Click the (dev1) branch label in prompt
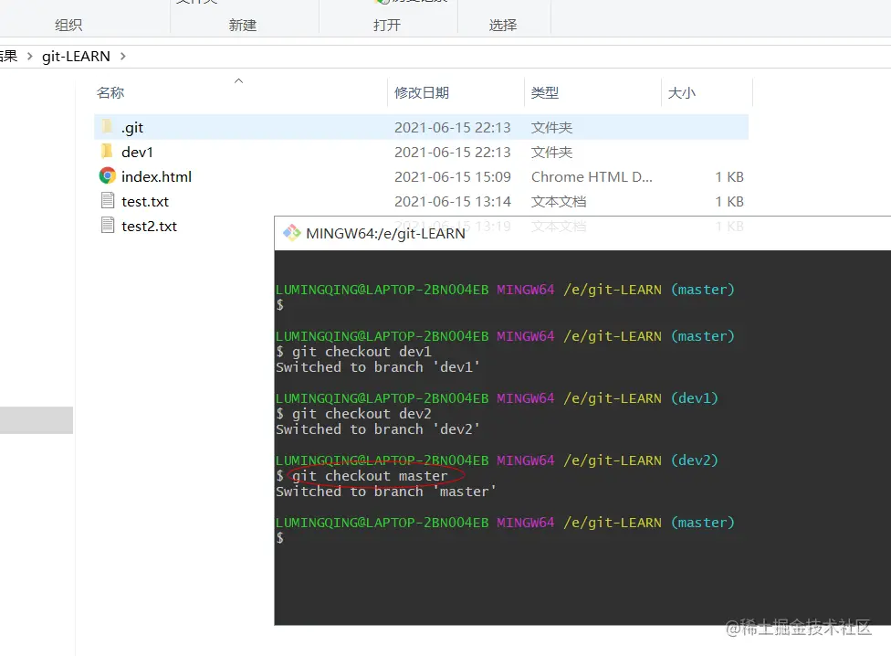 point(695,398)
